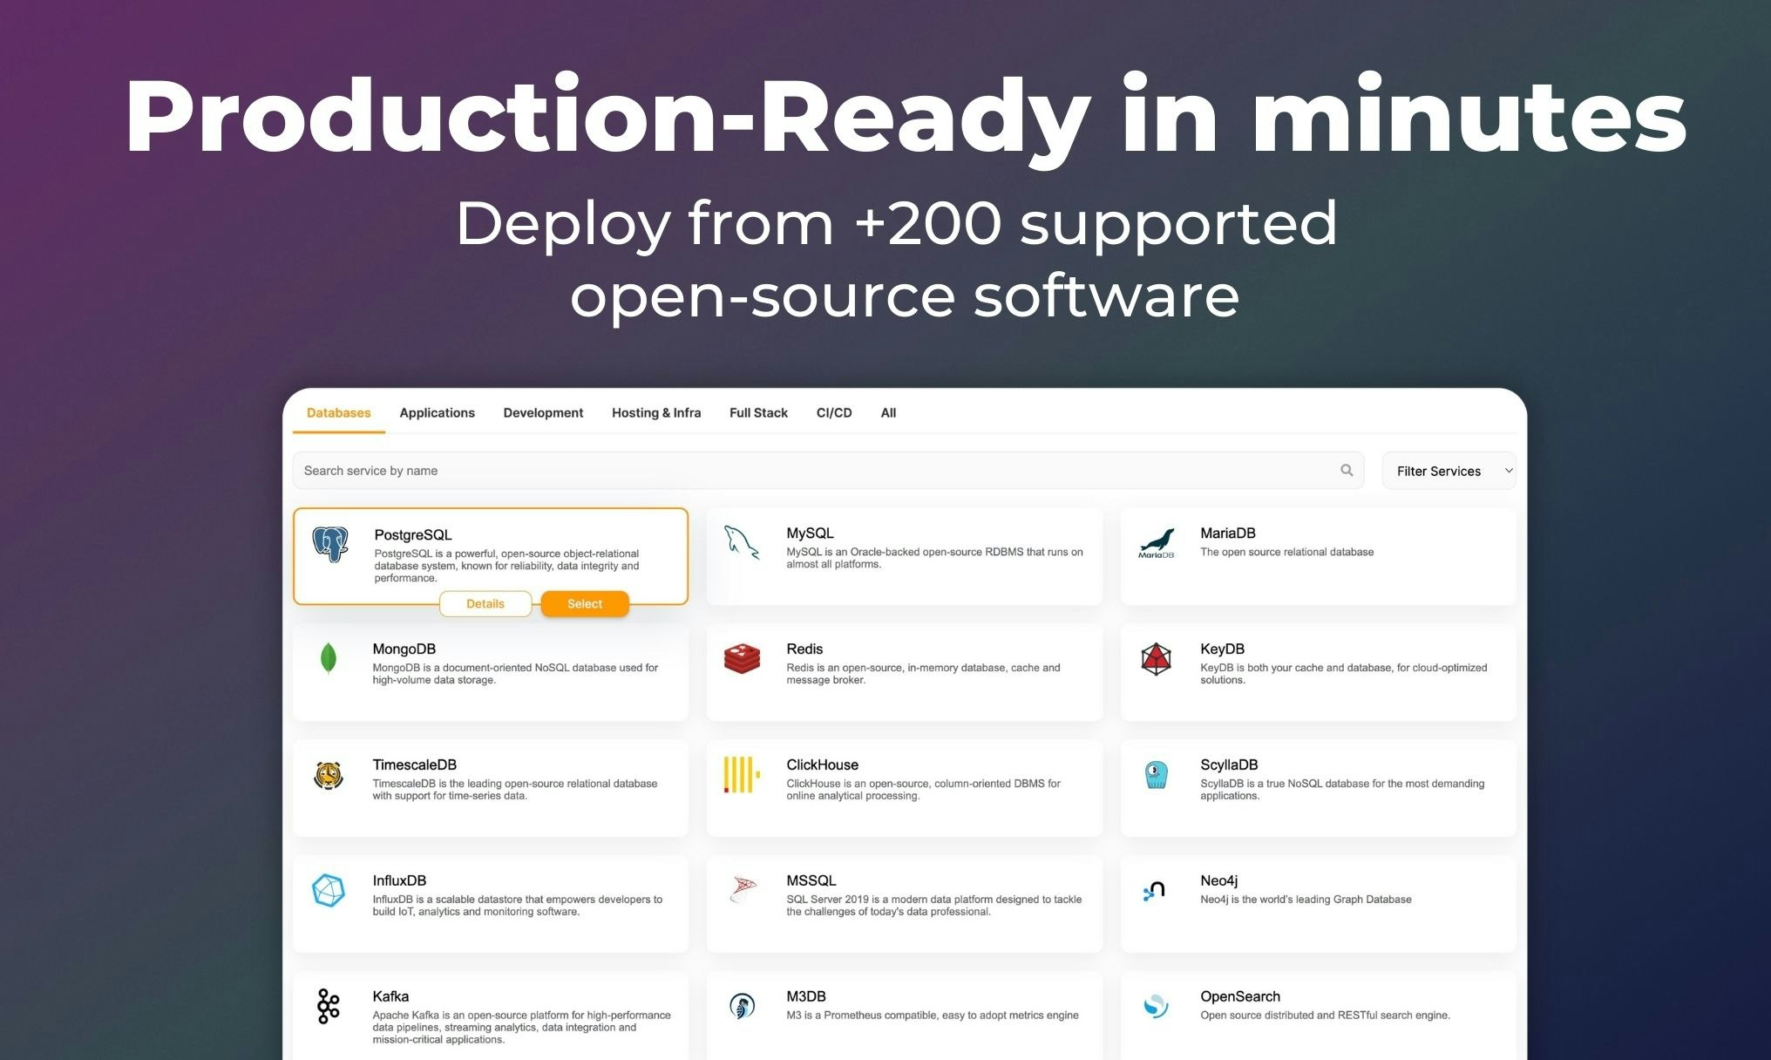Click the search magnifier icon

[x=1347, y=470]
